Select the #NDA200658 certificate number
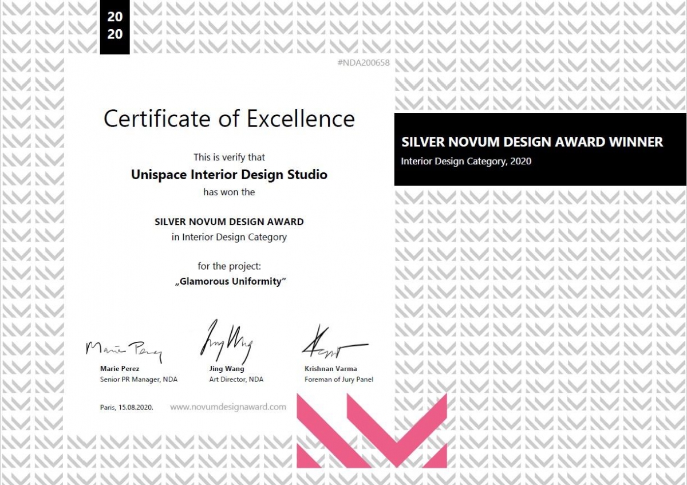 pyautogui.click(x=364, y=63)
